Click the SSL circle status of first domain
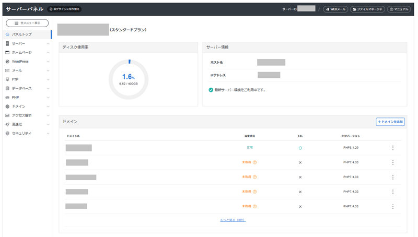418x237 pixels. tap(300, 148)
